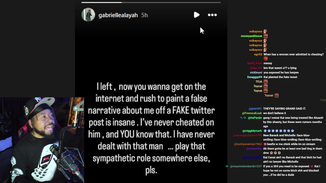Click the story progress bar at top
Screen dimensions: 326x183
(151, 3)
